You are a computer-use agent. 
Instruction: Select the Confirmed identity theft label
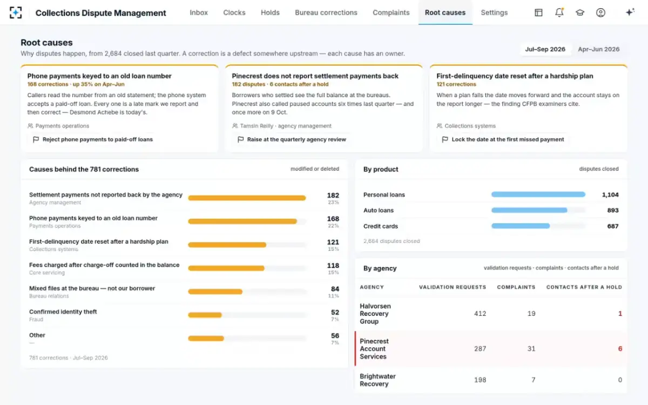click(63, 312)
